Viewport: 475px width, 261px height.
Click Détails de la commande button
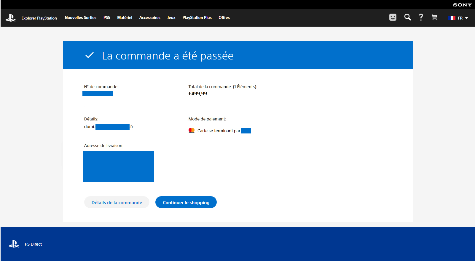click(x=117, y=202)
